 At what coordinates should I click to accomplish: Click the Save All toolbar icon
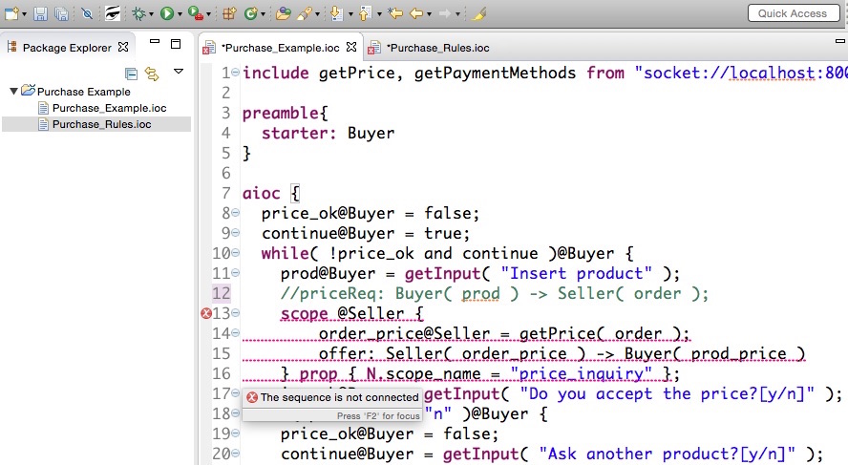62,13
